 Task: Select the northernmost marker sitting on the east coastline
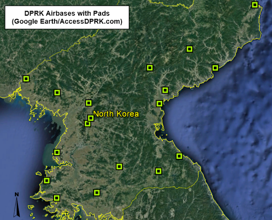click(x=215, y=68)
